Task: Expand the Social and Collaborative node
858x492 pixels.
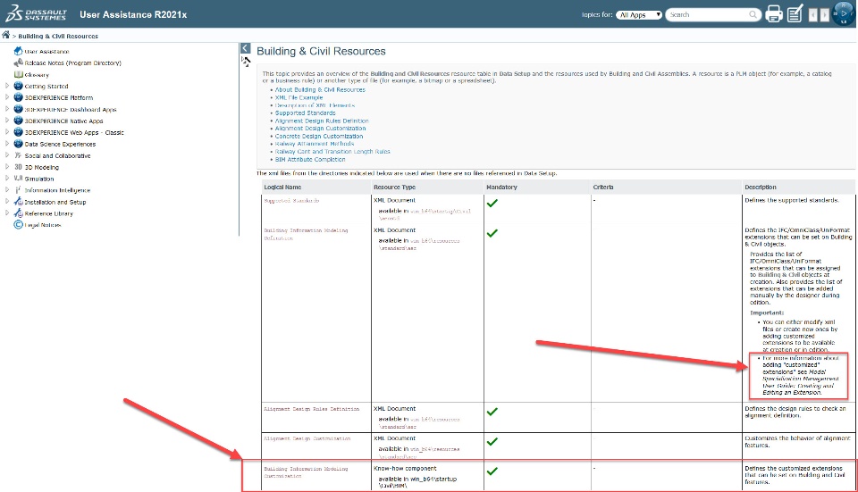Action: [7, 155]
